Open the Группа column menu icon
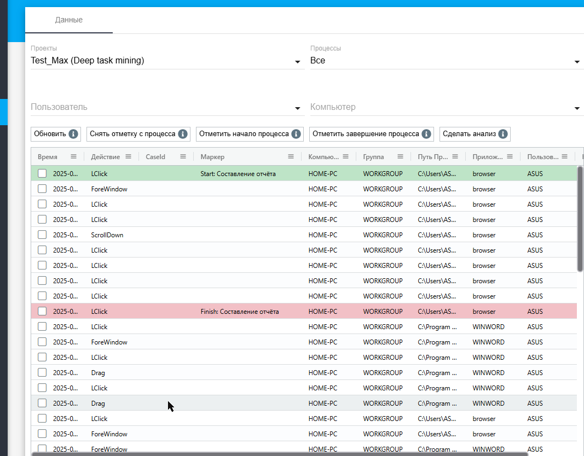The height and width of the screenshot is (456, 584). pos(400,156)
